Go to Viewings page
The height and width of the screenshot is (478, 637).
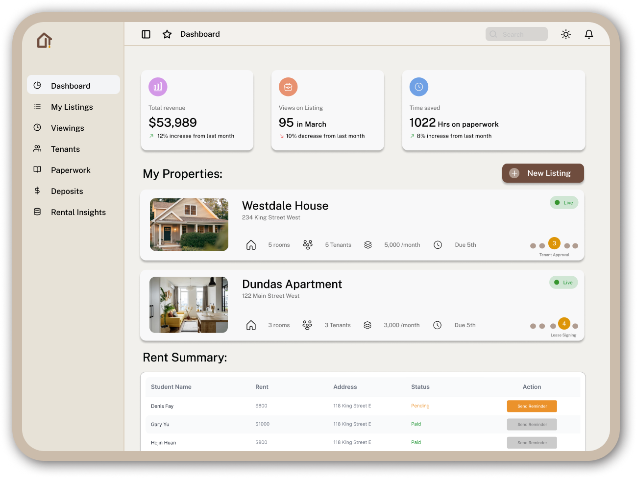pos(67,128)
